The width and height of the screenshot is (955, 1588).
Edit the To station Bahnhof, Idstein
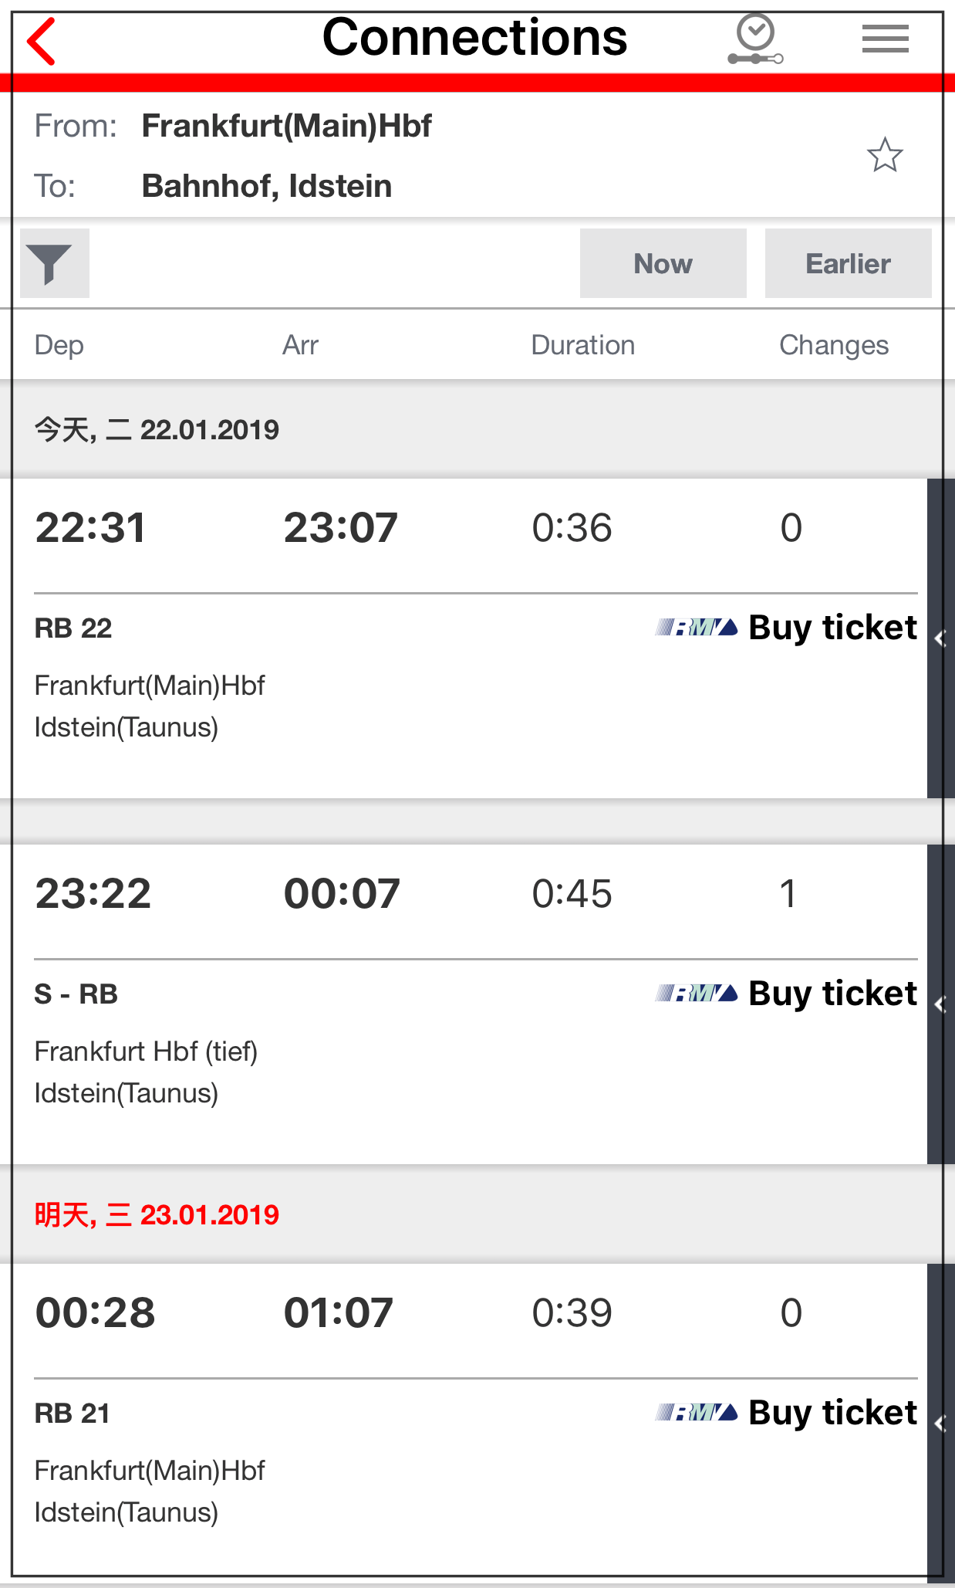pos(266,186)
